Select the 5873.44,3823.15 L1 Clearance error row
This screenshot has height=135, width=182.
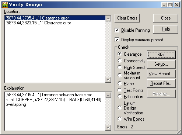point(55,23)
